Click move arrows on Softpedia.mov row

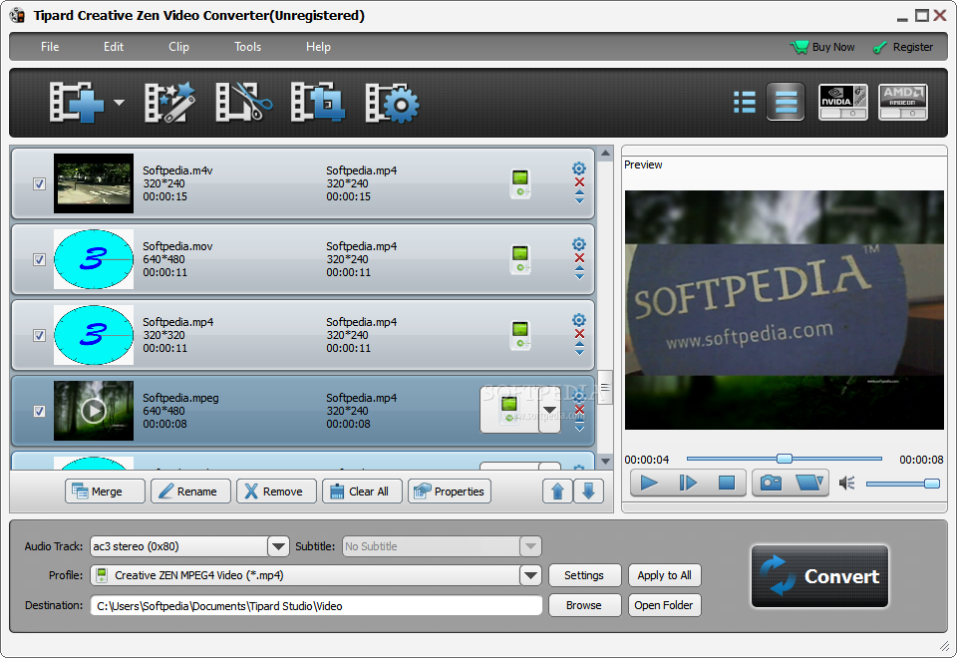(x=579, y=272)
